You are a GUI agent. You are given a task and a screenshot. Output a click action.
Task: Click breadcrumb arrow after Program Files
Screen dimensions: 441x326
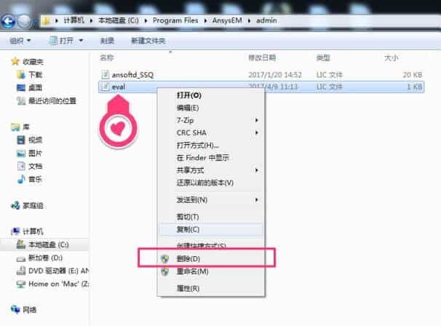(x=205, y=20)
